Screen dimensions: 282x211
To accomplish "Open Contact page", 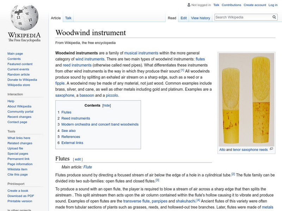I will [17, 122].
